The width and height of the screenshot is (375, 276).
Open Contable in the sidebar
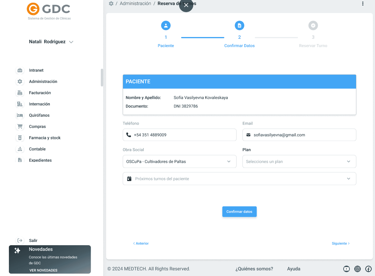tap(37, 149)
